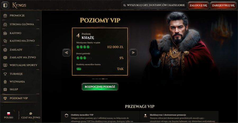Open Kasyno na żywo cards icon
238x123 pixels.
click(x=5, y=41)
